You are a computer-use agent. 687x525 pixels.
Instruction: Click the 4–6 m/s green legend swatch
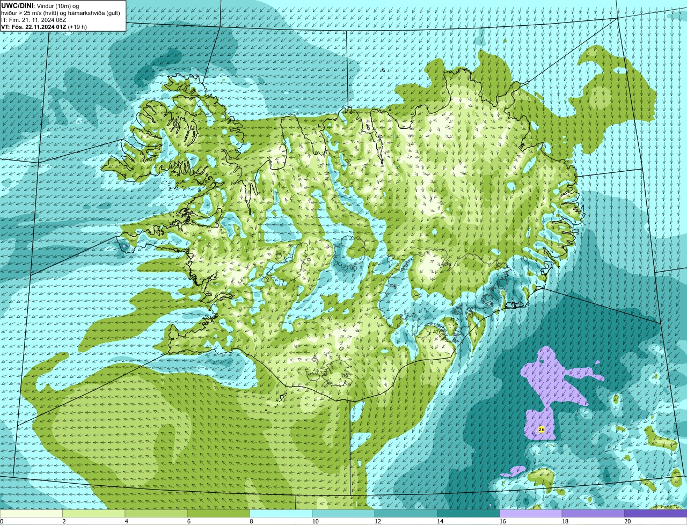click(156, 513)
